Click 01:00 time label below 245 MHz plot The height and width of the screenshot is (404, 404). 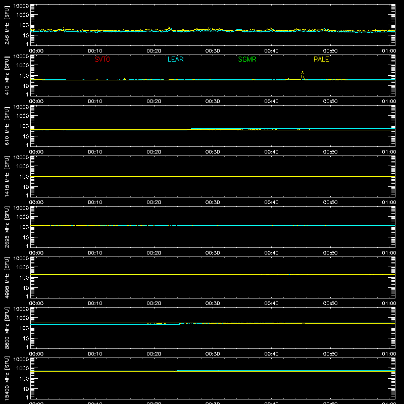(x=389, y=51)
